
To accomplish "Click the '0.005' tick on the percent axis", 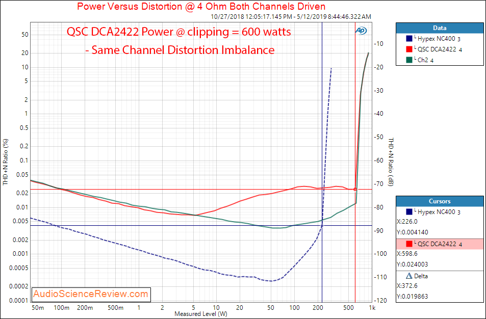I will (x=21, y=221).
